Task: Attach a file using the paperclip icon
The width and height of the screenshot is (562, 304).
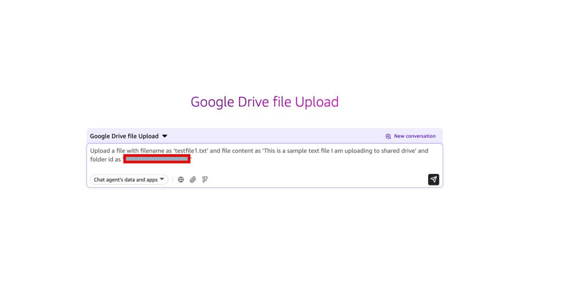Action: pos(193,179)
